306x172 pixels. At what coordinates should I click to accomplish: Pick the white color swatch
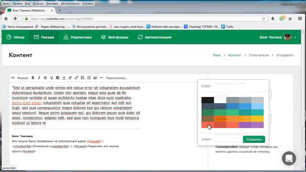click(220, 100)
